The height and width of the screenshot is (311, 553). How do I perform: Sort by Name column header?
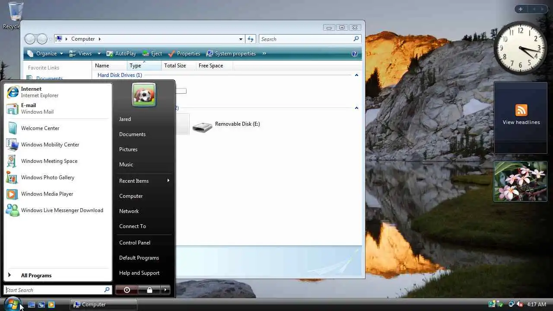[110, 66]
